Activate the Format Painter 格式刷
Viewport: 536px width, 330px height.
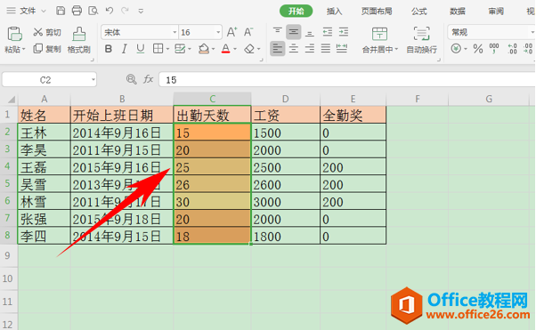click(x=79, y=40)
